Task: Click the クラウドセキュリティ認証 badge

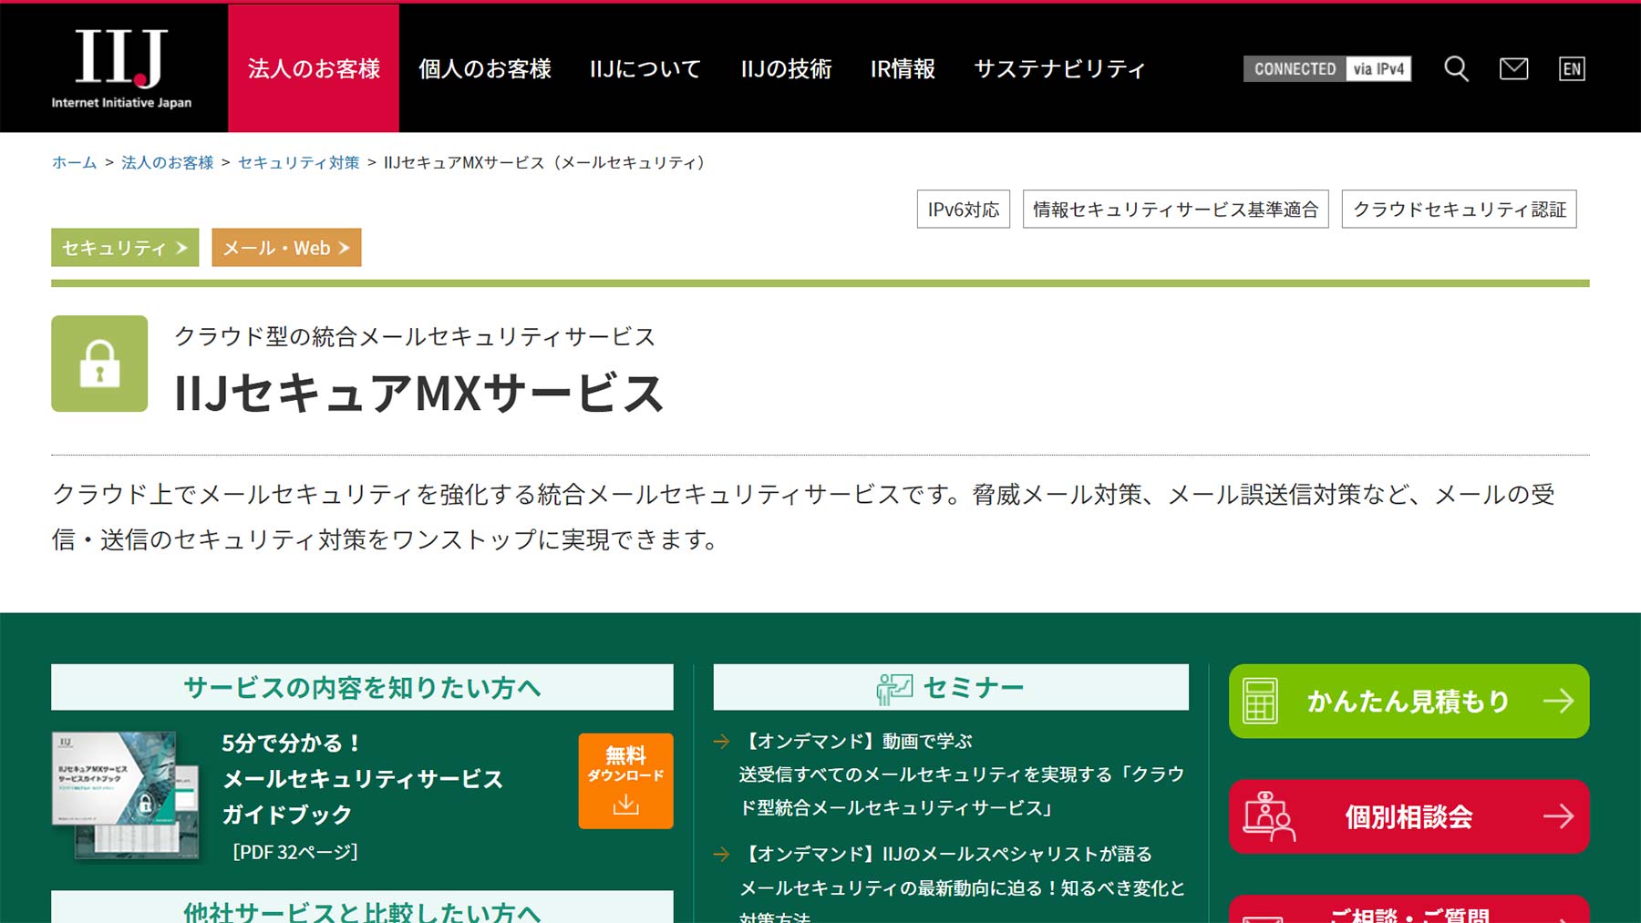Action: point(1459,209)
